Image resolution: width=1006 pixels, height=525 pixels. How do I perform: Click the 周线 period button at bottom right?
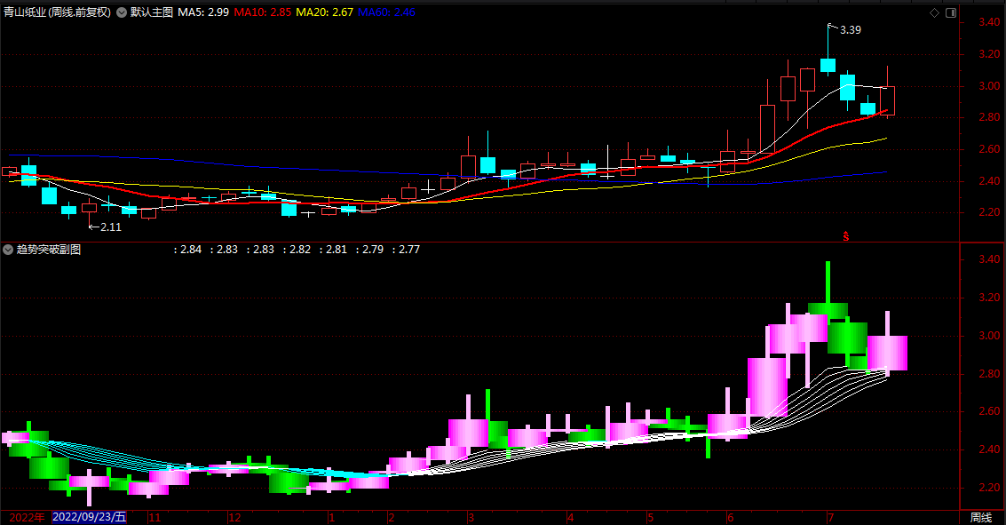click(980, 517)
